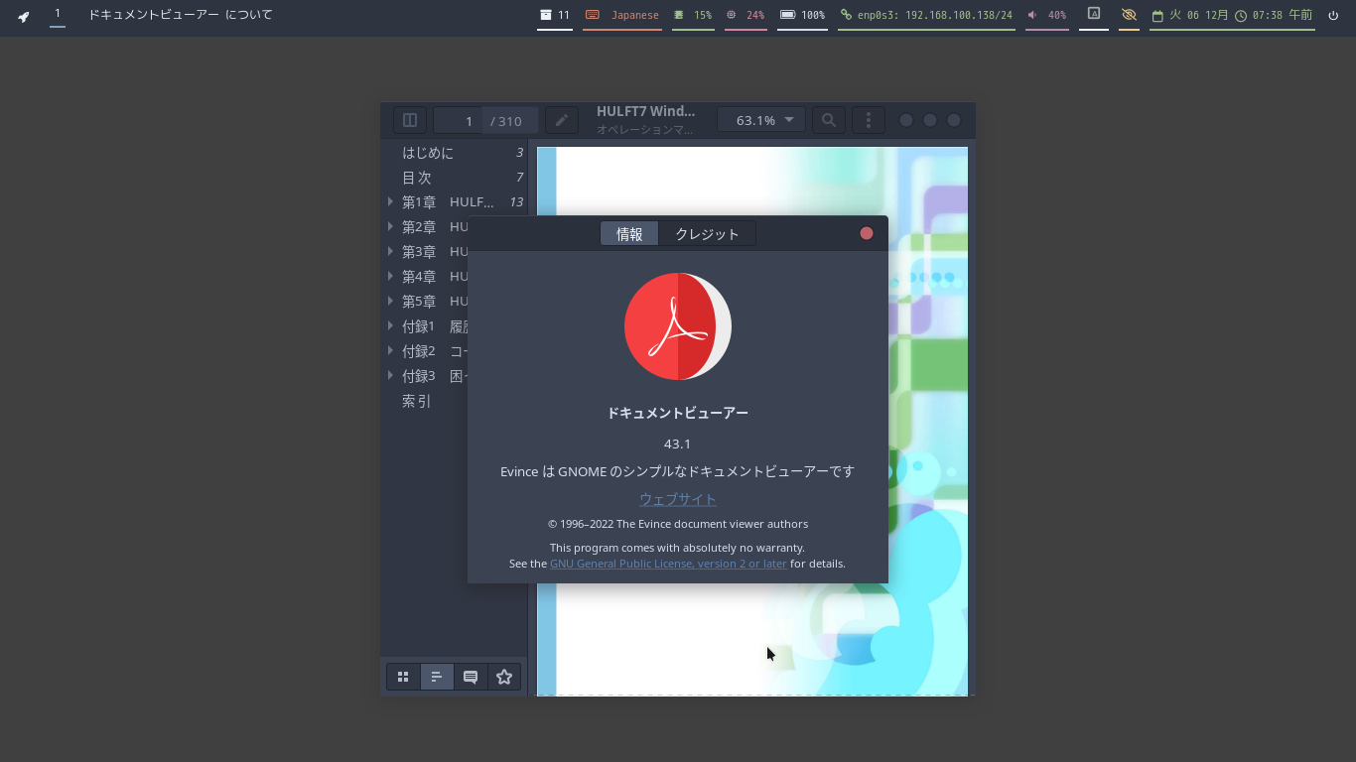Image resolution: width=1356 pixels, height=762 pixels.
Task: Click the calendar date icon in panel
Action: coord(1157,16)
